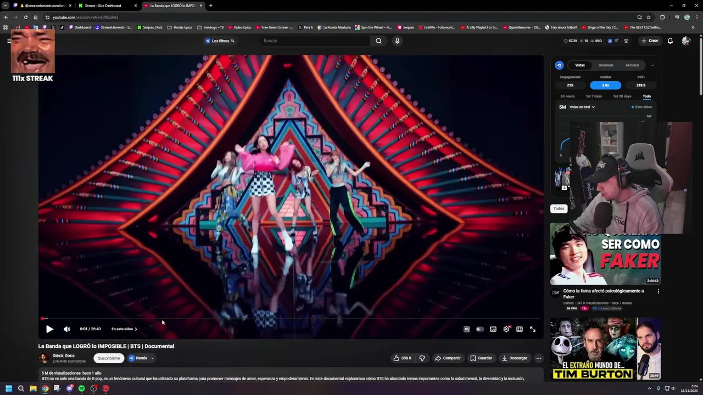703x395 pixels.
Task: Switch chart range to 24 hours
Action: coord(567,97)
